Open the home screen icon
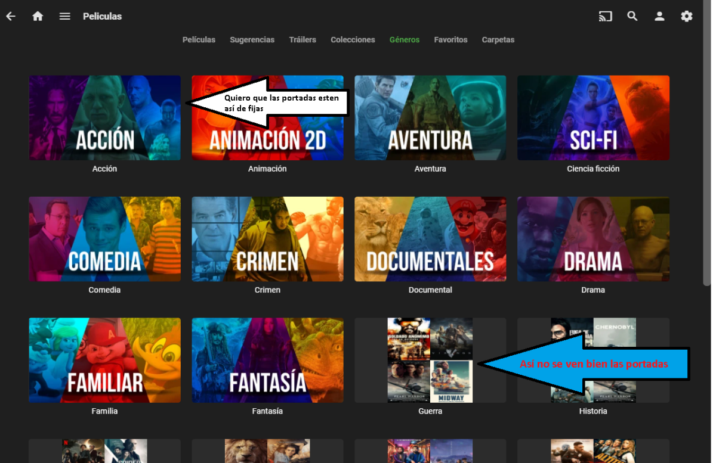This screenshot has width=716, height=463. pyautogui.click(x=38, y=16)
